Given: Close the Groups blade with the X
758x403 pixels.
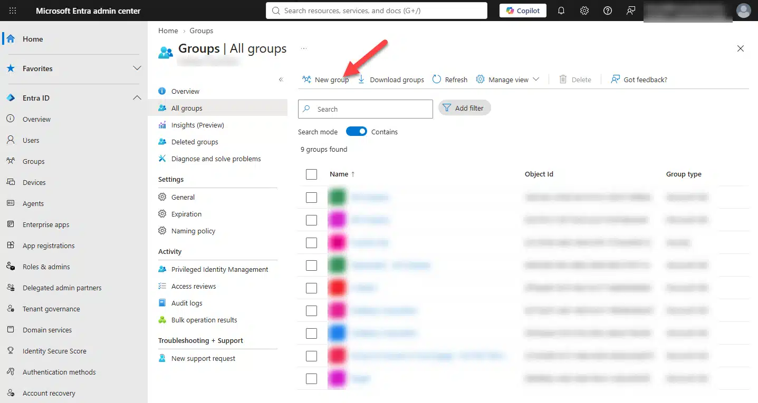Looking at the screenshot, I should tap(741, 48).
